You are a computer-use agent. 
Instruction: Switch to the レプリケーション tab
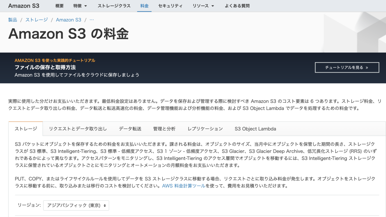tap(205, 129)
